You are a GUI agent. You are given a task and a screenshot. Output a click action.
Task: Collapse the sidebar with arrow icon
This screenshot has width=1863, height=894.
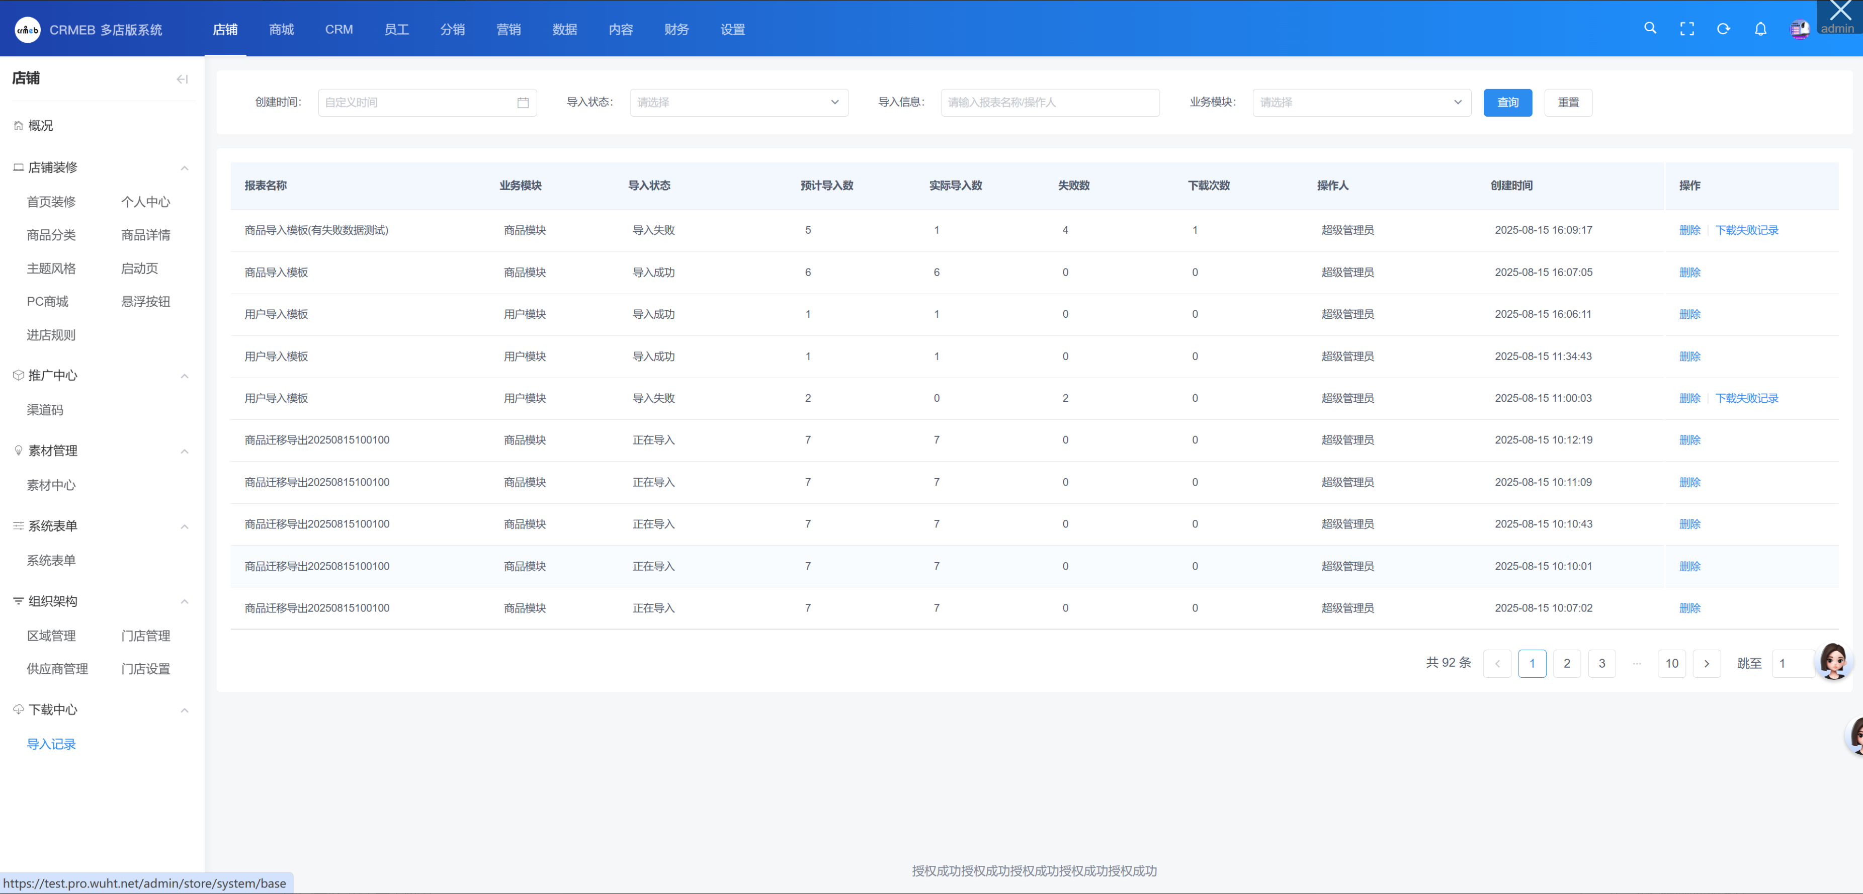click(182, 79)
